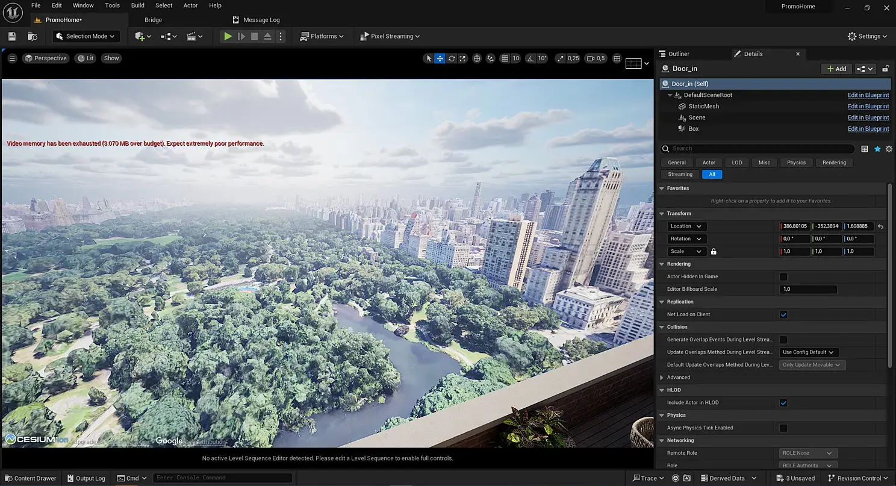Toggle the Actor Hidden In Game checkbox
The width and height of the screenshot is (896, 486).
coord(783,277)
